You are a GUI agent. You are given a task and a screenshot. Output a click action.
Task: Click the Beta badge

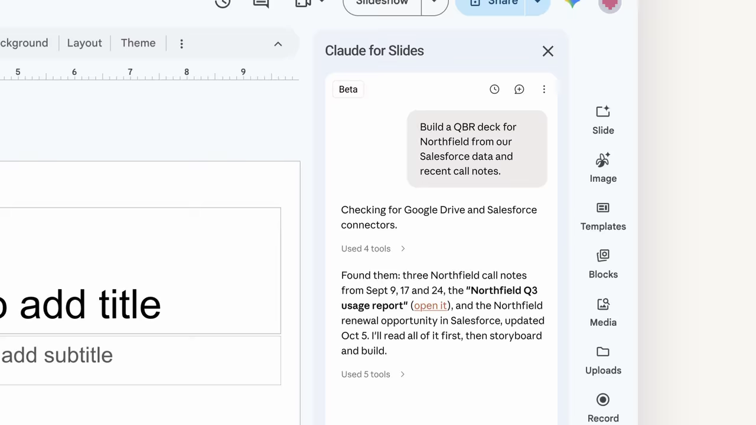[x=348, y=89]
